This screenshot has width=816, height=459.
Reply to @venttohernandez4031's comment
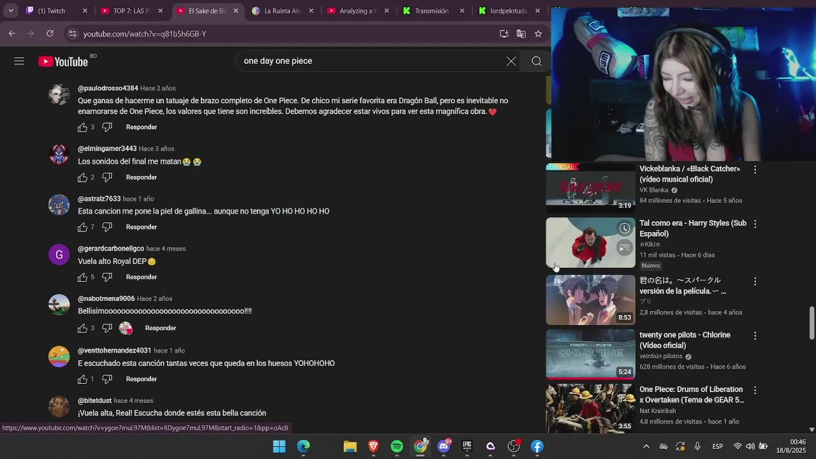142,379
